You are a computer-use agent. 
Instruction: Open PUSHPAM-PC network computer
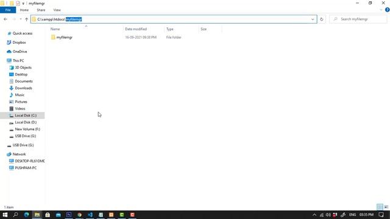26,168
